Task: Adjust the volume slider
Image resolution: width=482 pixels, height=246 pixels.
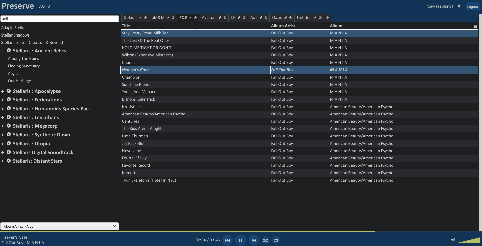Action: tap(469, 240)
